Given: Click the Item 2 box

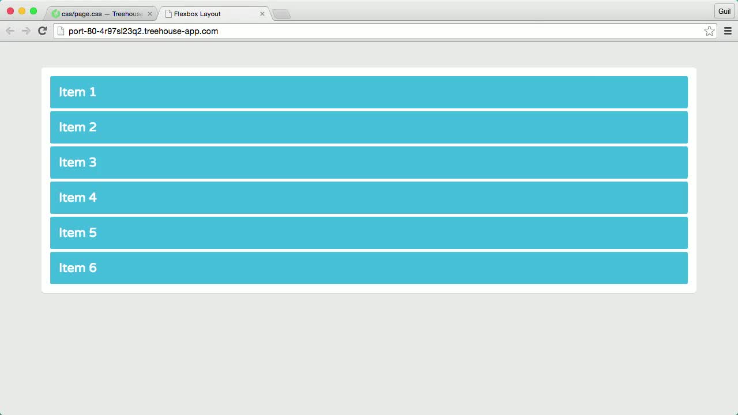Looking at the screenshot, I should (369, 127).
